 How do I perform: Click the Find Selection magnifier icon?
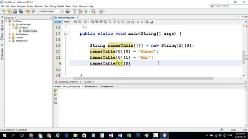(x=93, y=22)
